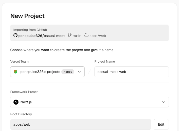This screenshot has width=179, height=131.
Task: Click the folder icon beside apps/web
Action: [86, 35]
